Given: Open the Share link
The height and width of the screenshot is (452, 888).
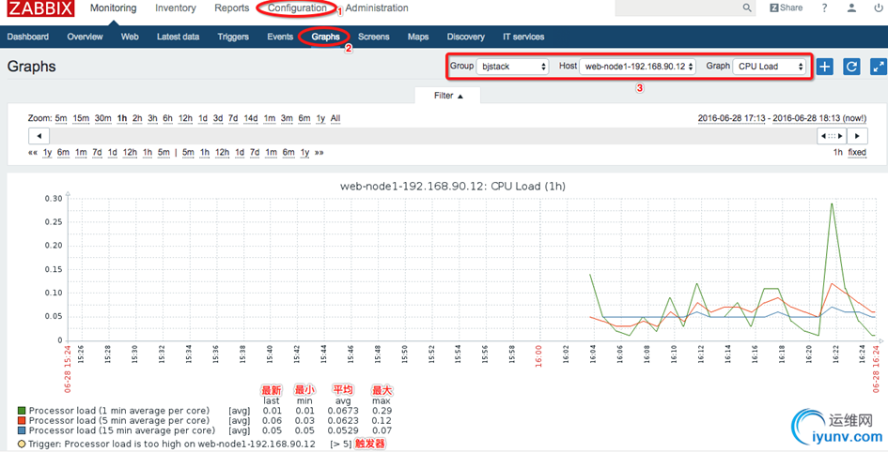Looking at the screenshot, I should point(787,8).
